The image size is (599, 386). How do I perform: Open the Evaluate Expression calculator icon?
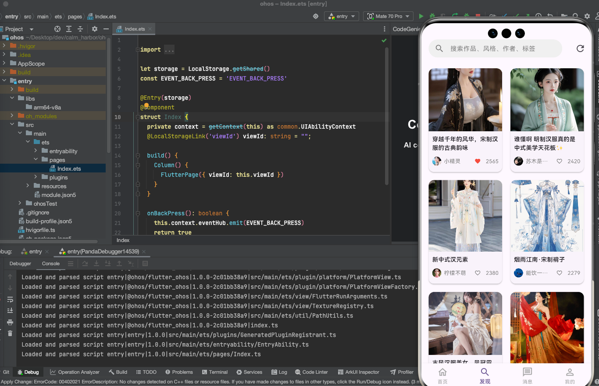(x=145, y=263)
